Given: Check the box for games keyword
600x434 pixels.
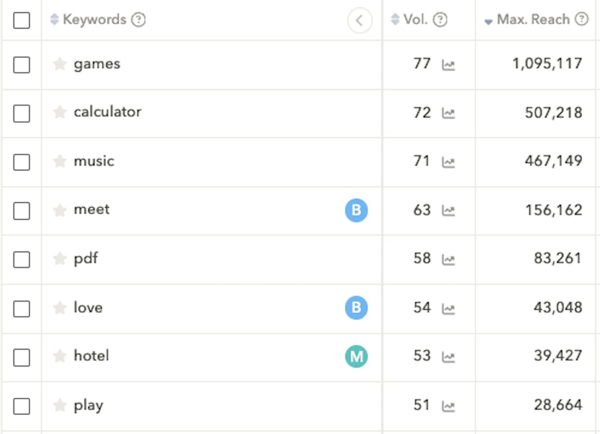Looking at the screenshot, I should [22, 65].
